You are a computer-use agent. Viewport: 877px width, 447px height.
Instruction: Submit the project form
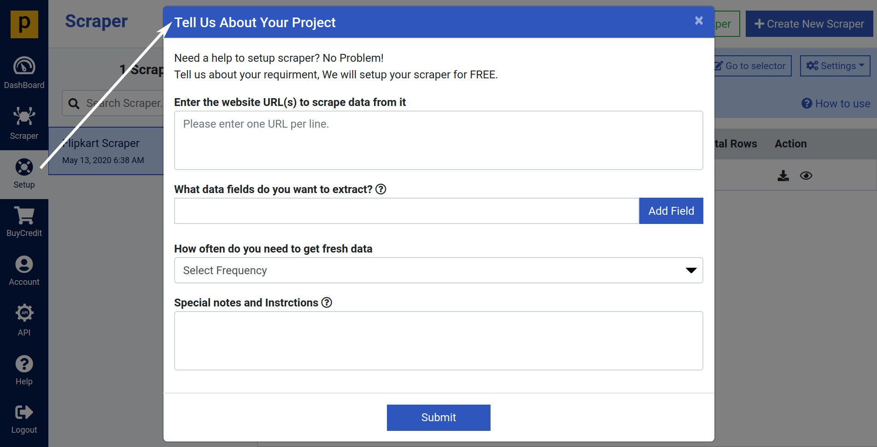(438, 418)
